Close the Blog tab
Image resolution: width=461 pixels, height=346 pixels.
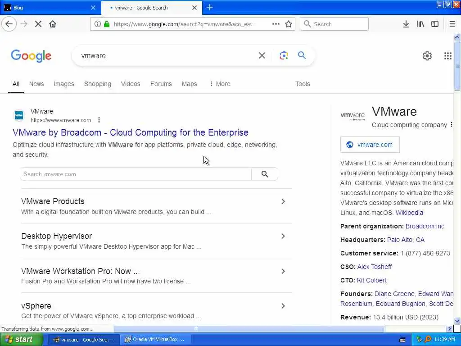click(93, 8)
